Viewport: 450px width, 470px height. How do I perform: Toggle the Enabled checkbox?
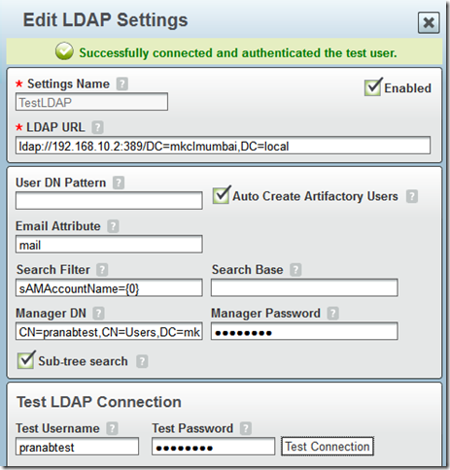click(x=373, y=87)
